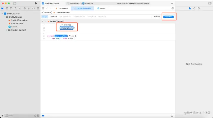
Task: Click the blue Rename button
Action: [x=168, y=17]
